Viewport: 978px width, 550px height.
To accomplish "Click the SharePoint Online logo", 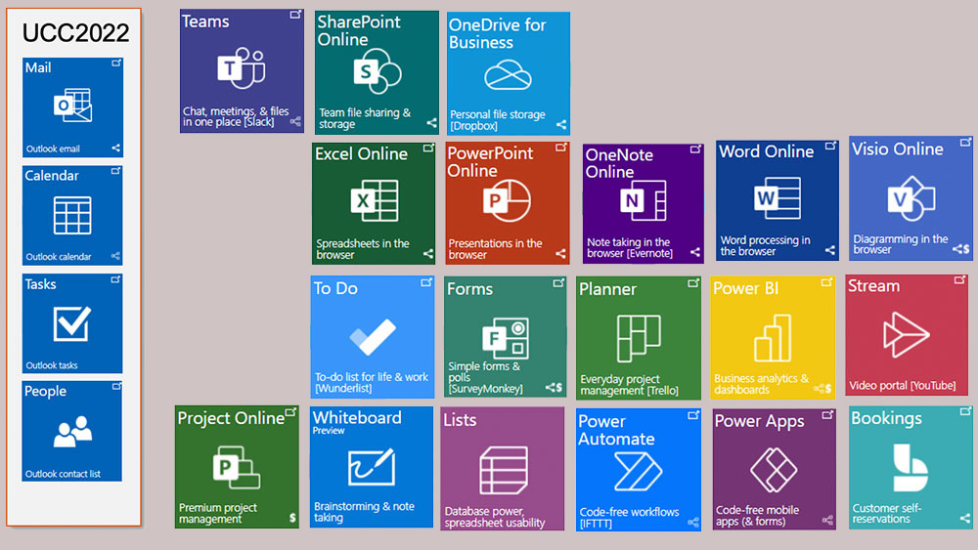I will (x=376, y=72).
